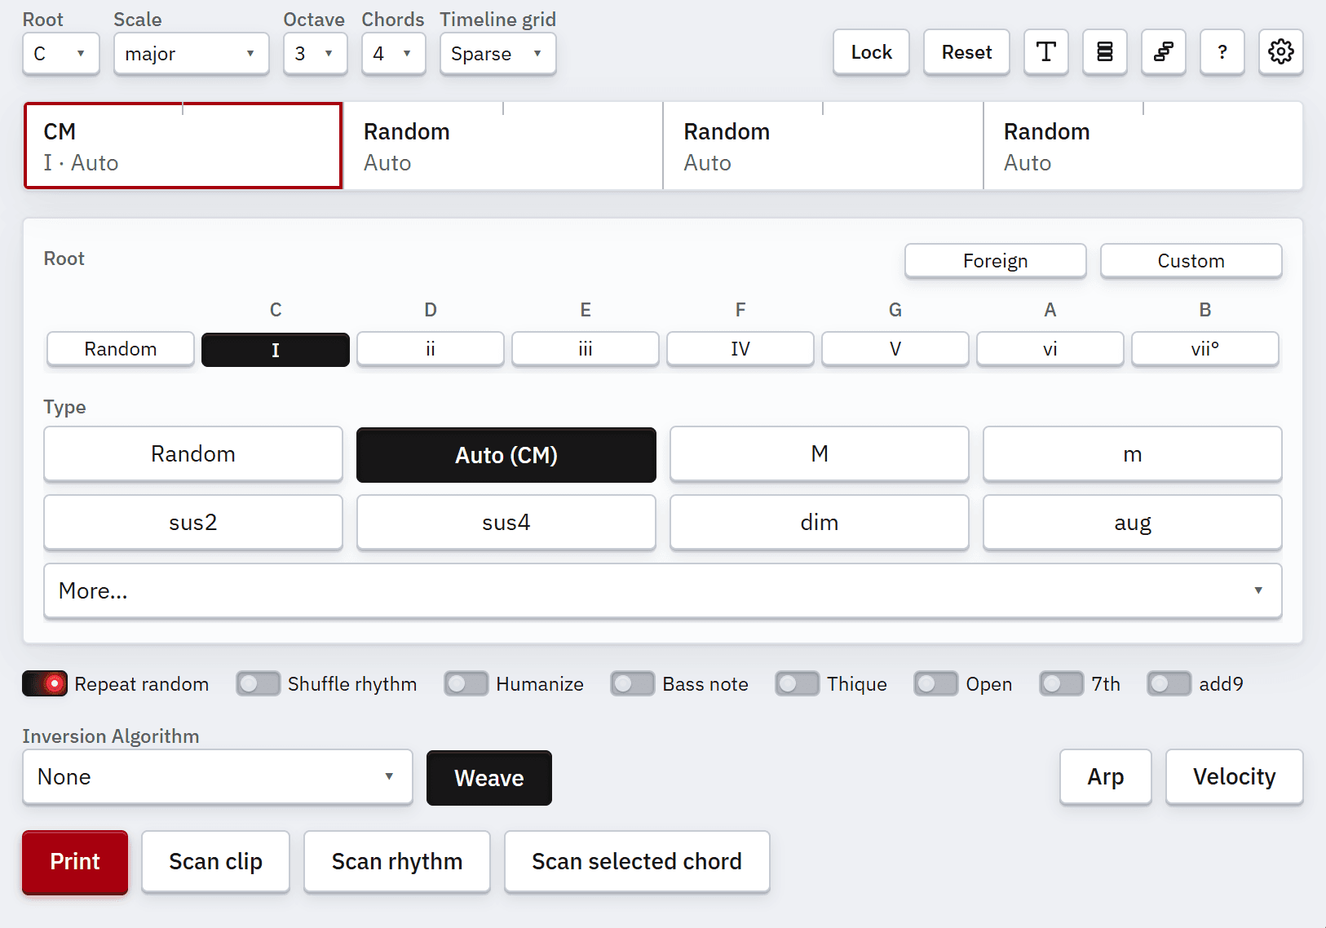
Task: Click the Custom root button
Action: pos(1191,261)
